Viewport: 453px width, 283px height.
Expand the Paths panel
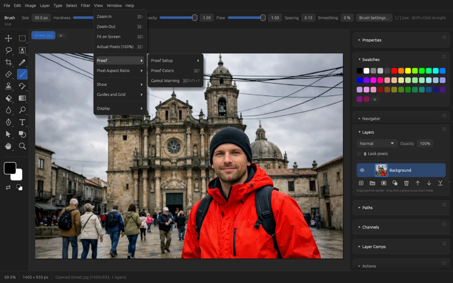point(359,207)
